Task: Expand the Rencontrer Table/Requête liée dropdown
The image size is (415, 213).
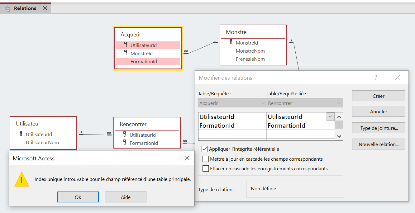Action: (x=339, y=103)
